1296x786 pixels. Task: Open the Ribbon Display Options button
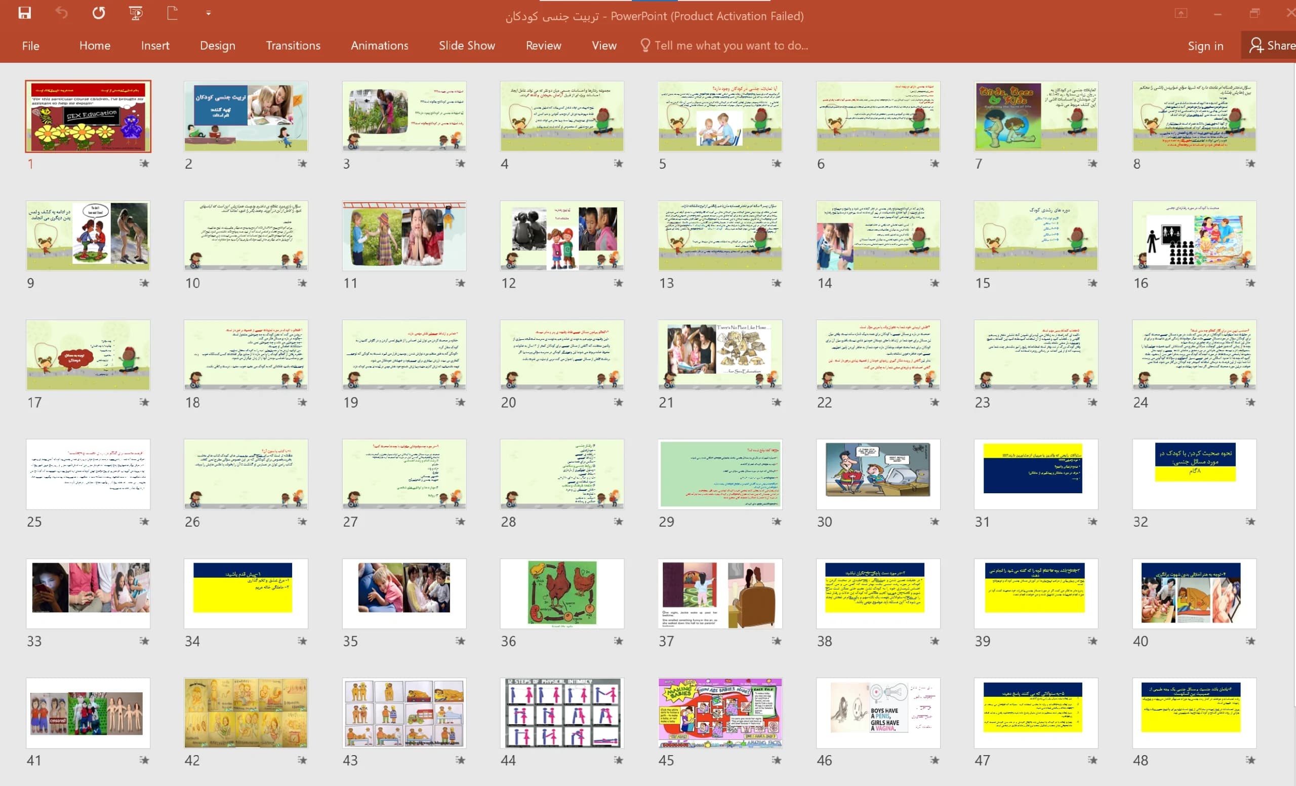pos(1181,14)
